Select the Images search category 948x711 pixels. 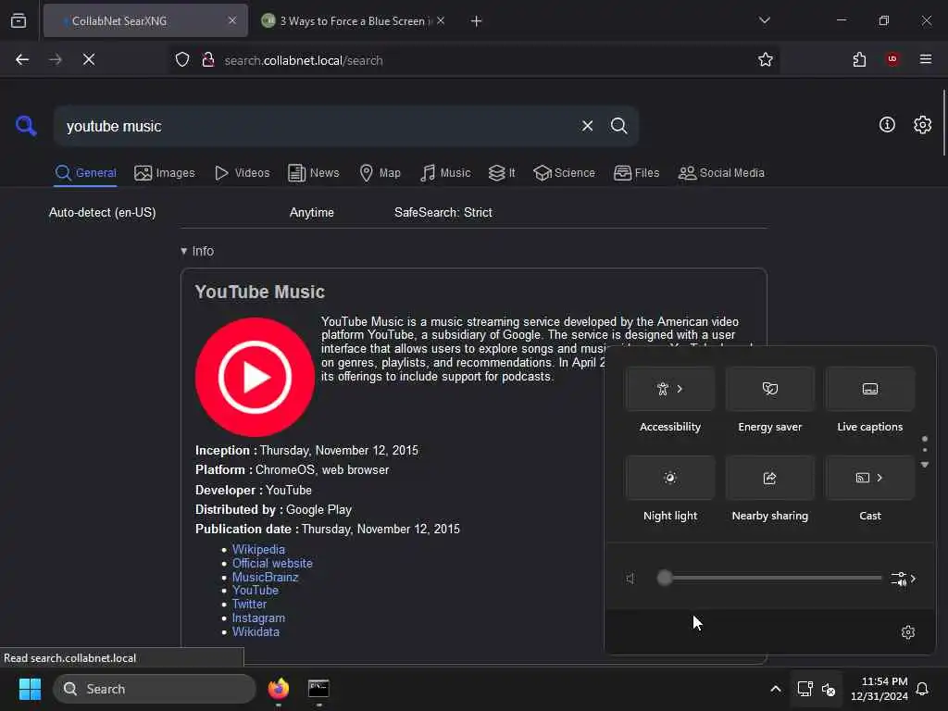[x=165, y=173]
